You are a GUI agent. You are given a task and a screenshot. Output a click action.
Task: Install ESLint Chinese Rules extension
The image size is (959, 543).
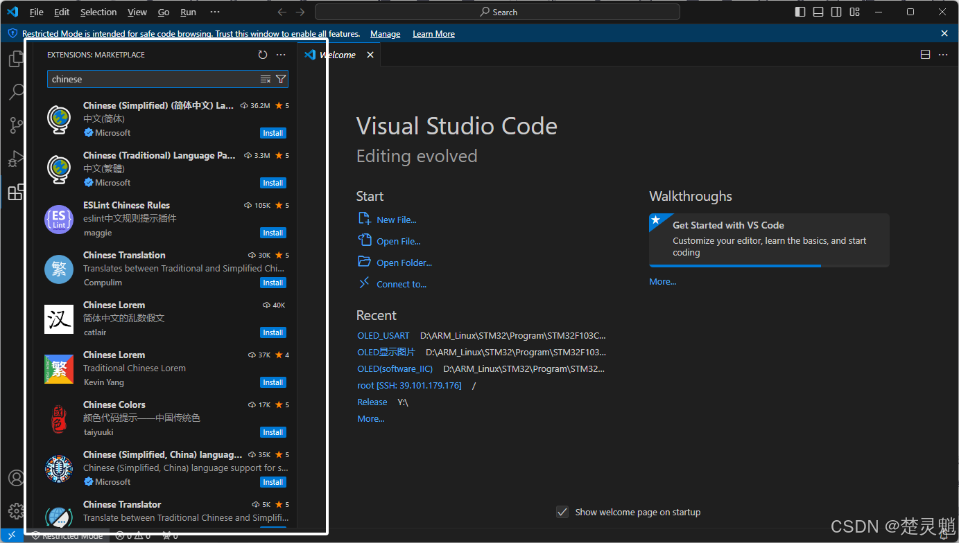[x=273, y=233]
